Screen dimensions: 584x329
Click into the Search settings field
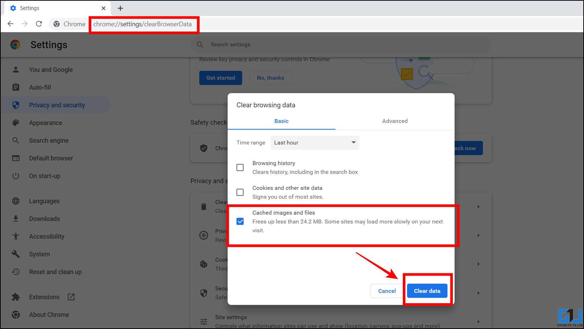point(341,45)
